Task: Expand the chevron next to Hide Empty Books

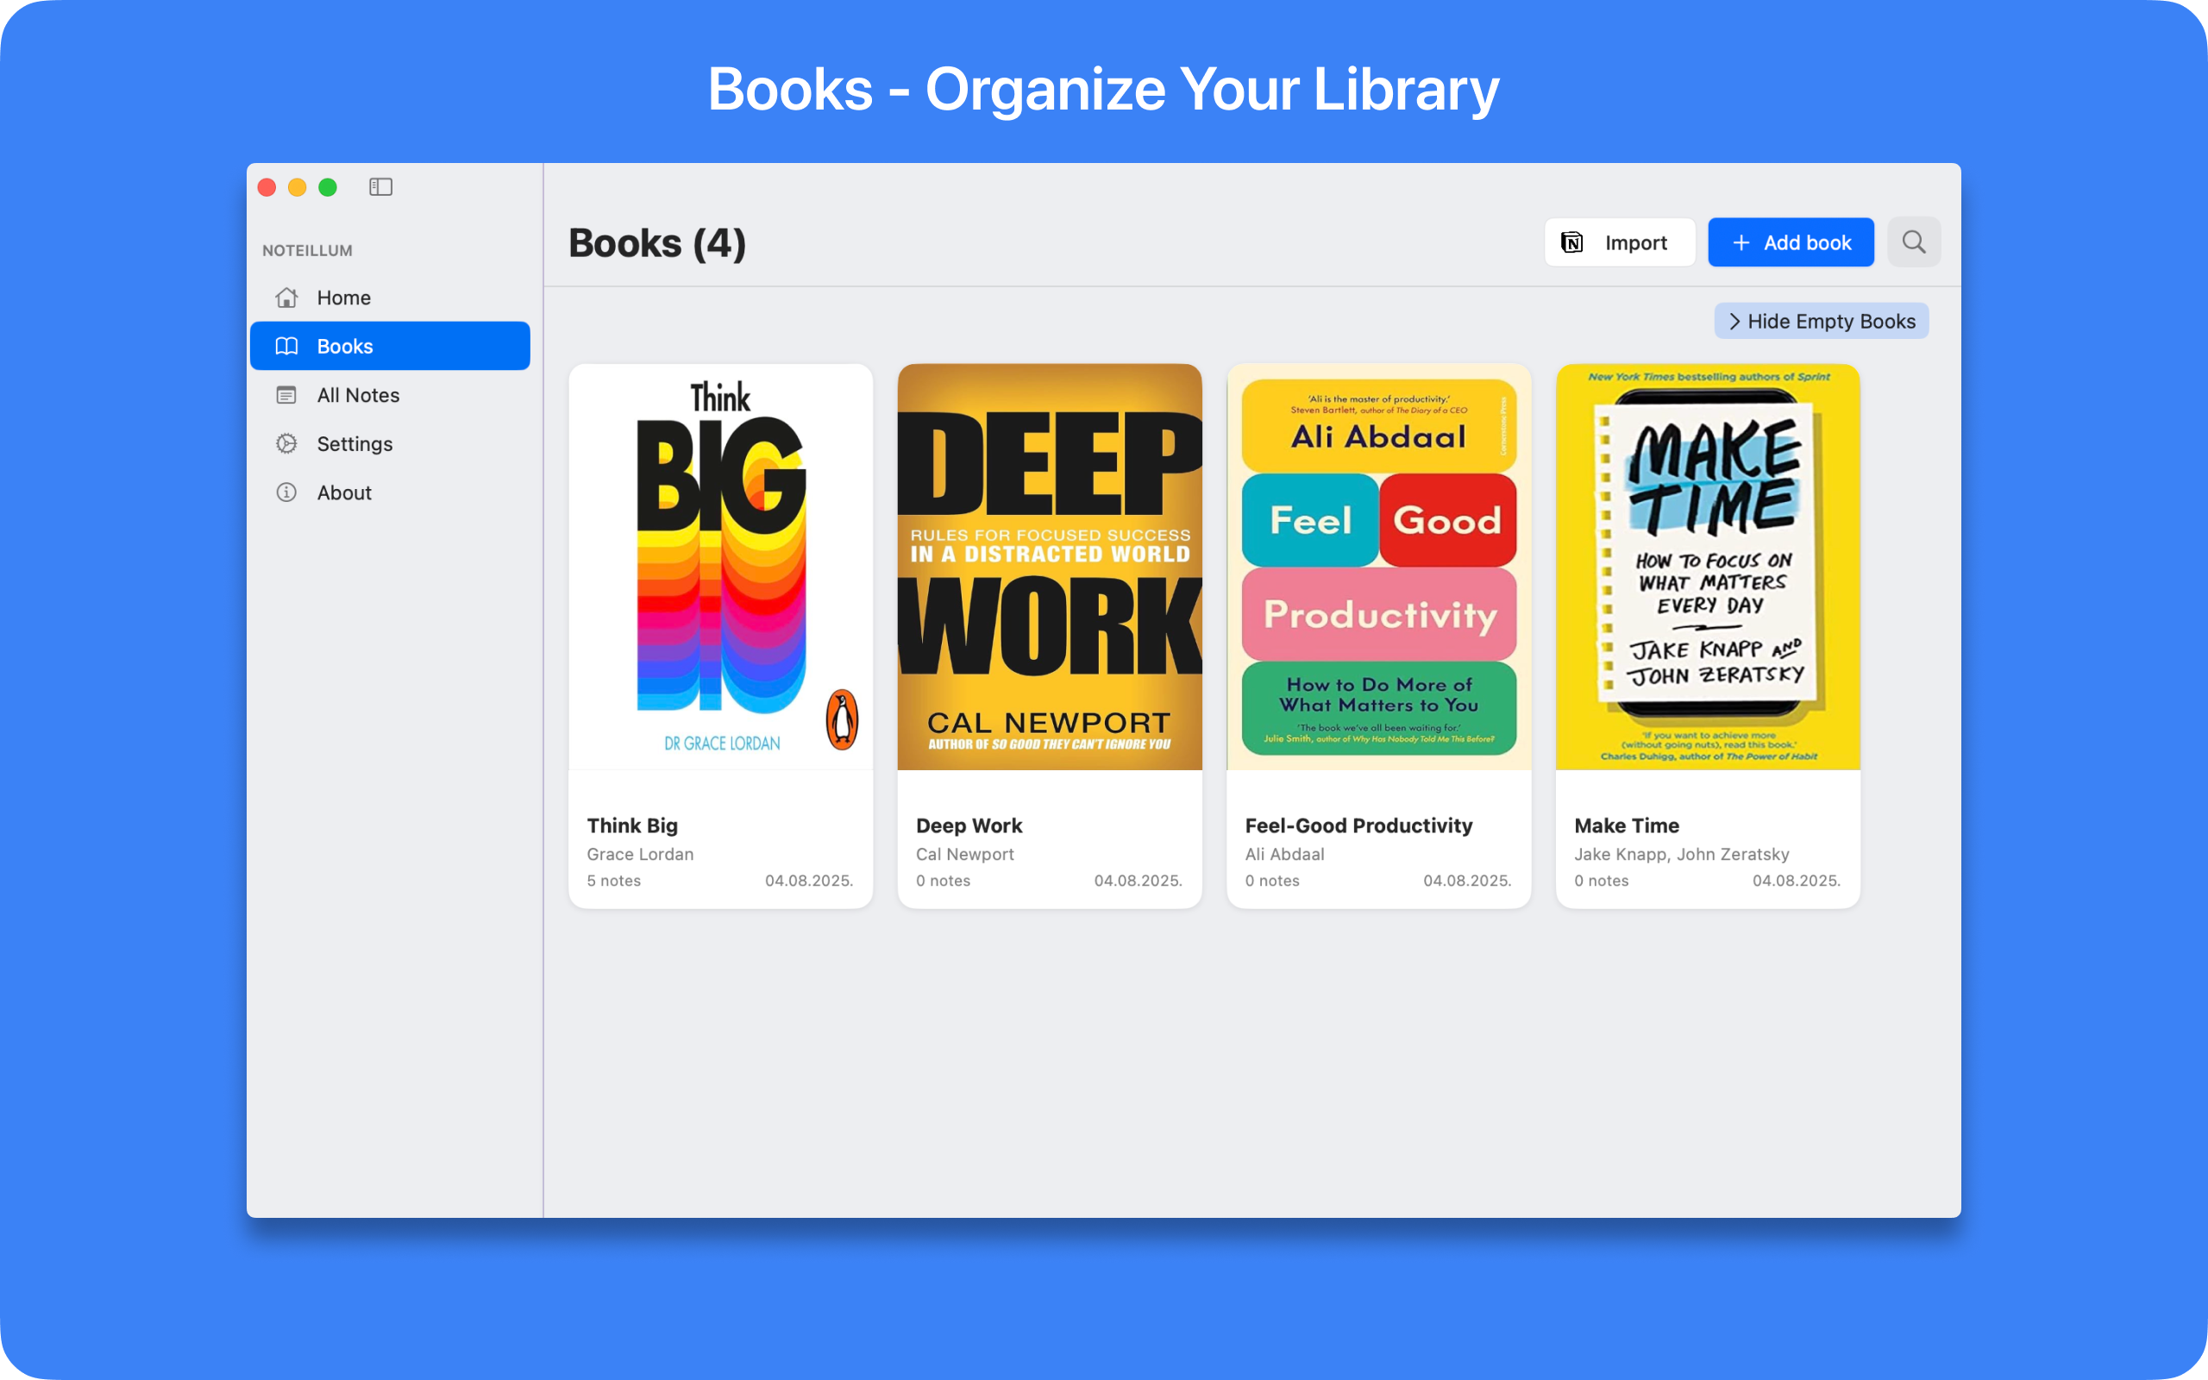Action: coord(1734,321)
